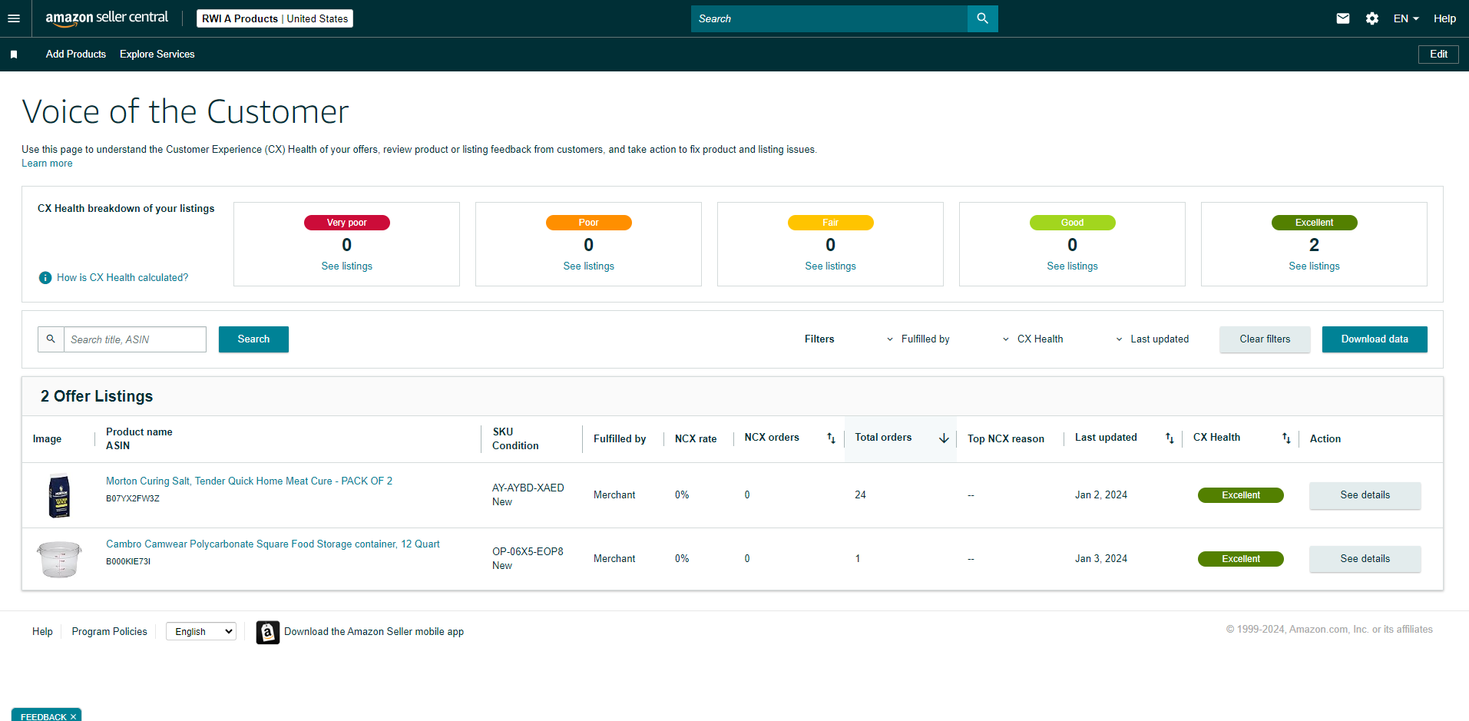Open the settings gear menu
The height and width of the screenshot is (721, 1469).
(x=1372, y=18)
